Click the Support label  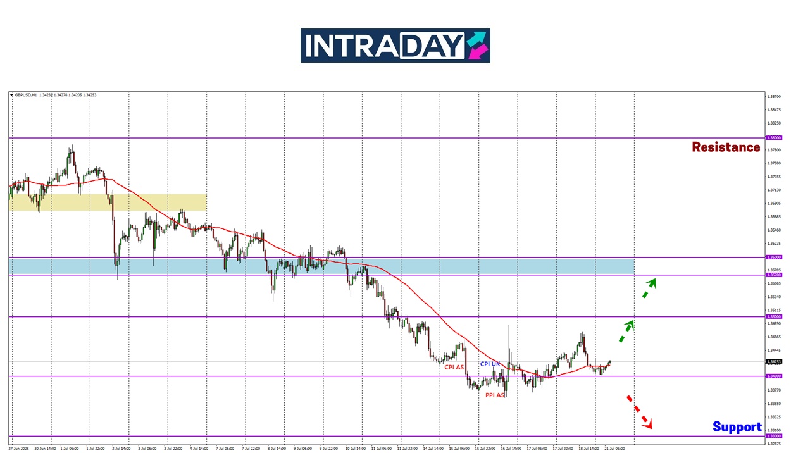pos(737,427)
